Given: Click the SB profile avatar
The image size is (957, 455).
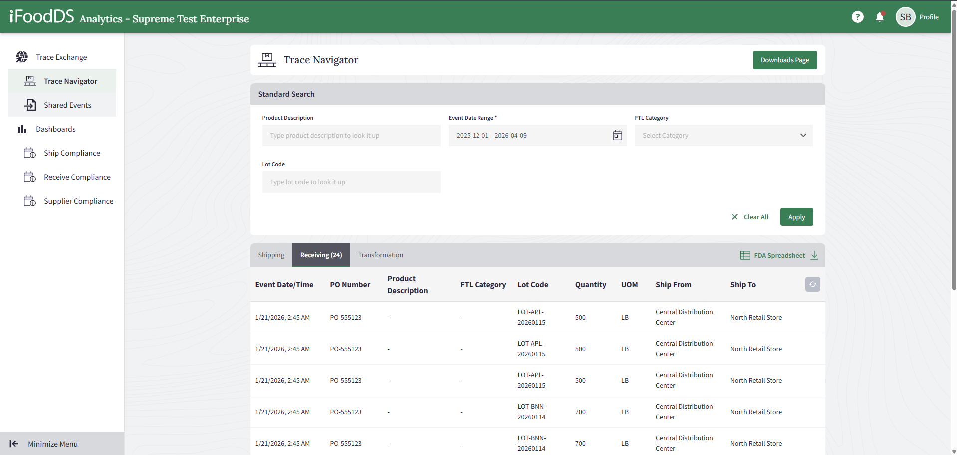Looking at the screenshot, I should point(905,17).
